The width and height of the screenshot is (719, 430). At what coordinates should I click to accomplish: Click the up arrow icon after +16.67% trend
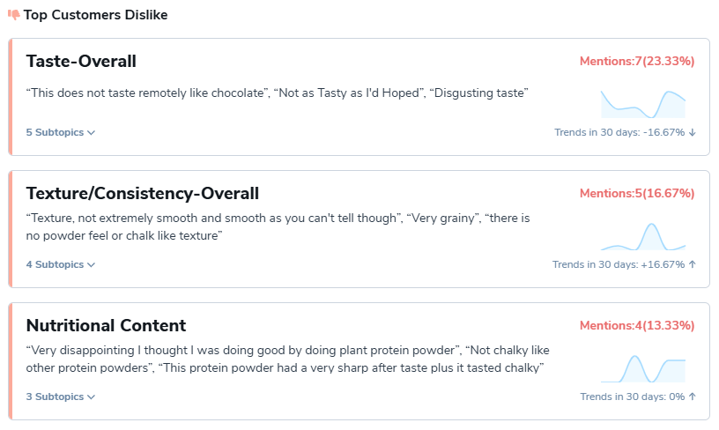[x=693, y=264]
